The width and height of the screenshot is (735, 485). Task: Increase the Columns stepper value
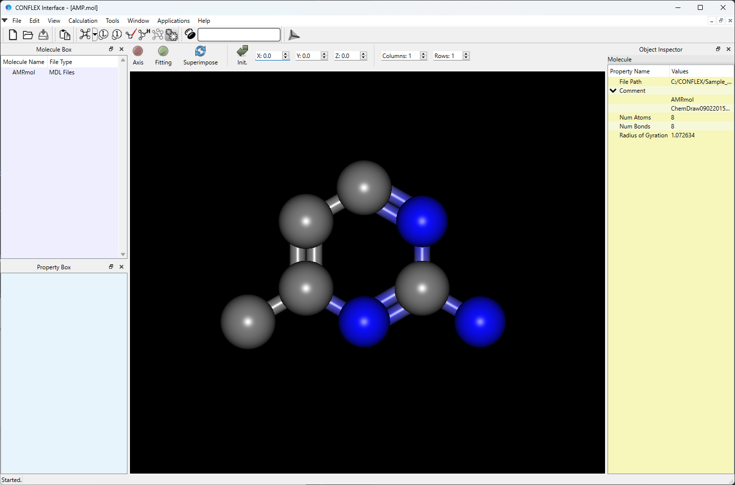pos(424,54)
